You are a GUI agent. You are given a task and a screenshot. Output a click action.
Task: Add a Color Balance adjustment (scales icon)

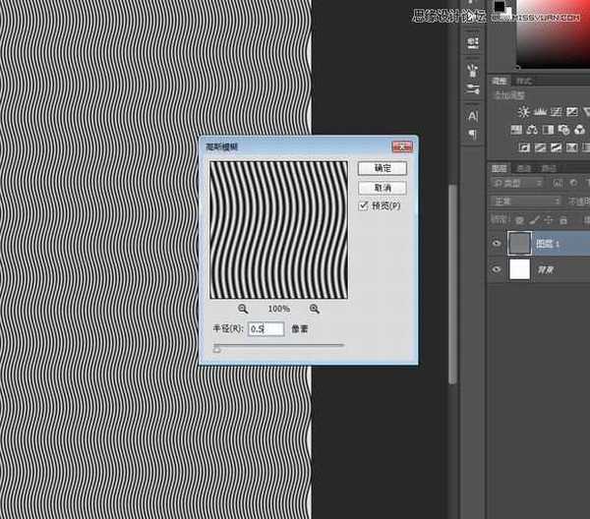point(532,130)
